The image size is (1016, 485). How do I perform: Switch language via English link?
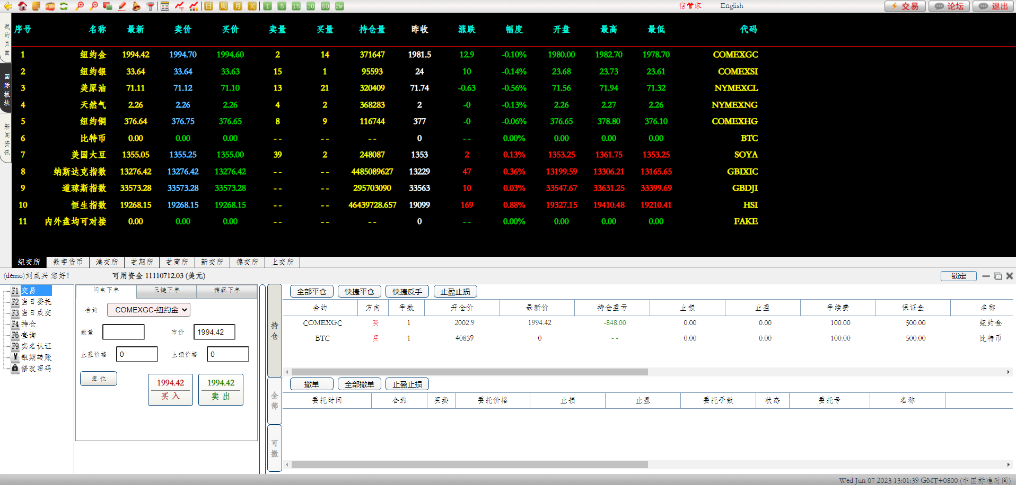point(731,6)
